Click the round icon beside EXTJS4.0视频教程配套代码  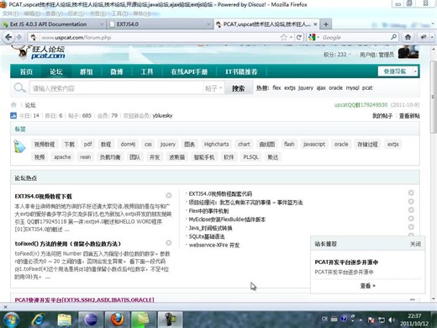[411, 193]
